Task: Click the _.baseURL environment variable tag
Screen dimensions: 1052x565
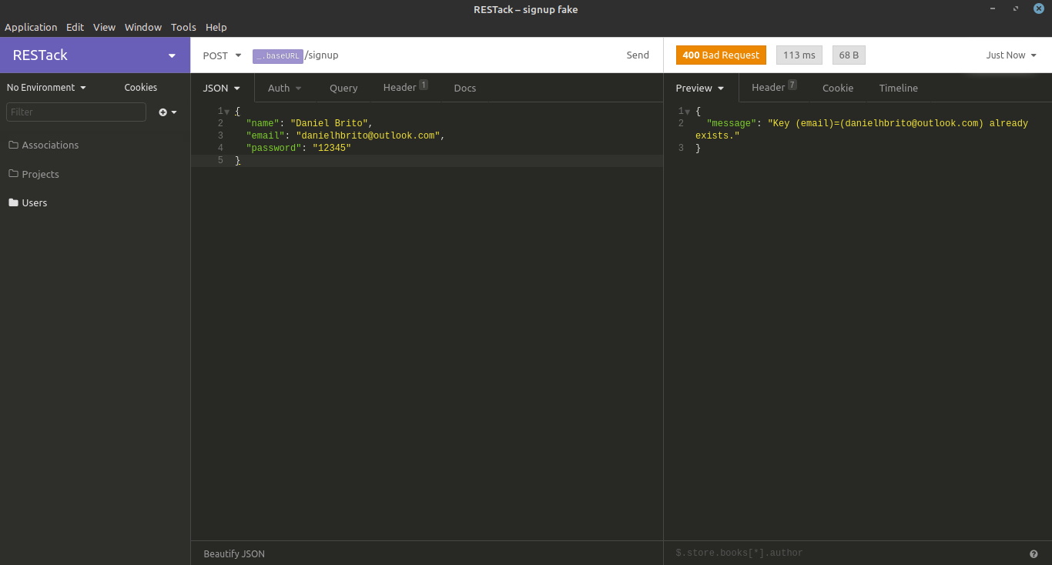Action: click(x=278, y=56)
